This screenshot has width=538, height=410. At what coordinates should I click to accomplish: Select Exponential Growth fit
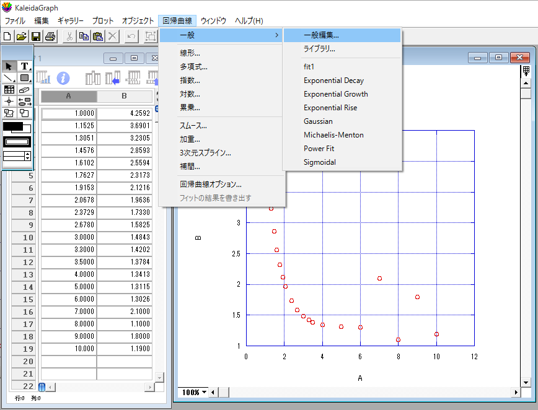coord(342,94)
